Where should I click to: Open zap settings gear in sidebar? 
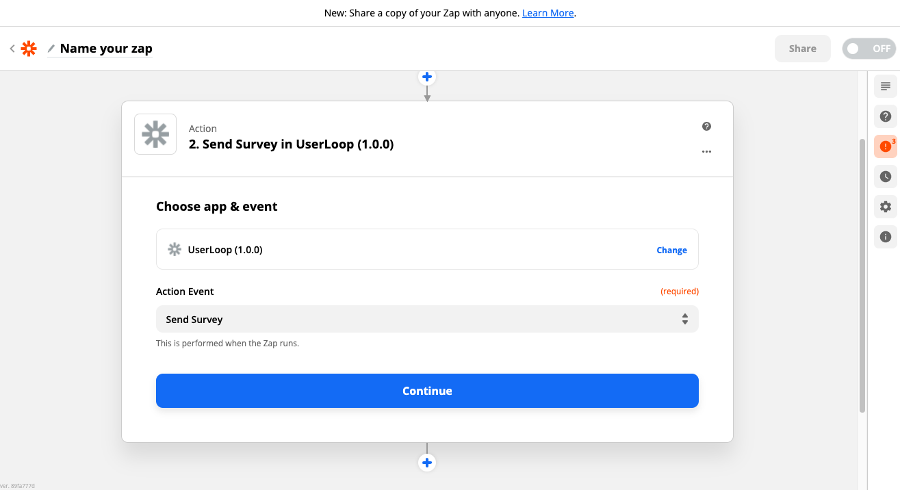(x=886, y=207)
